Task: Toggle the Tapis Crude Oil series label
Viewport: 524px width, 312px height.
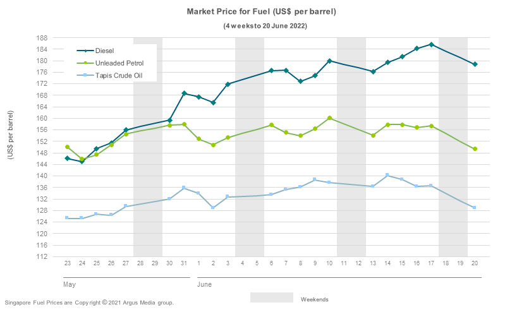Action: coord(119,75)
